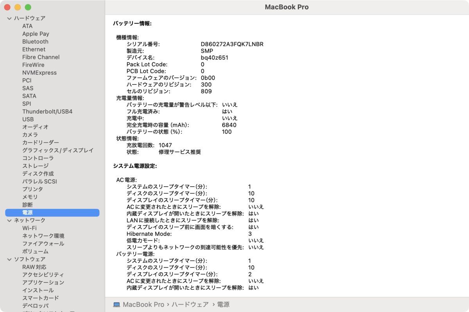Click the cell revision value 809

(206, 91)
